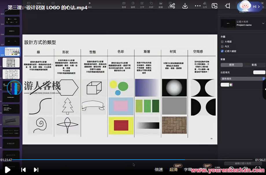The height and width of the screenshot is (175, 266).
Task: Insert text box with 文字 icon
Action: point(142,5)
